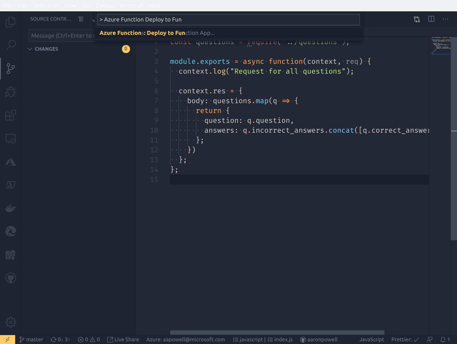Open the Selection menu
Screen dimensions: 457x344
(46, 6)
